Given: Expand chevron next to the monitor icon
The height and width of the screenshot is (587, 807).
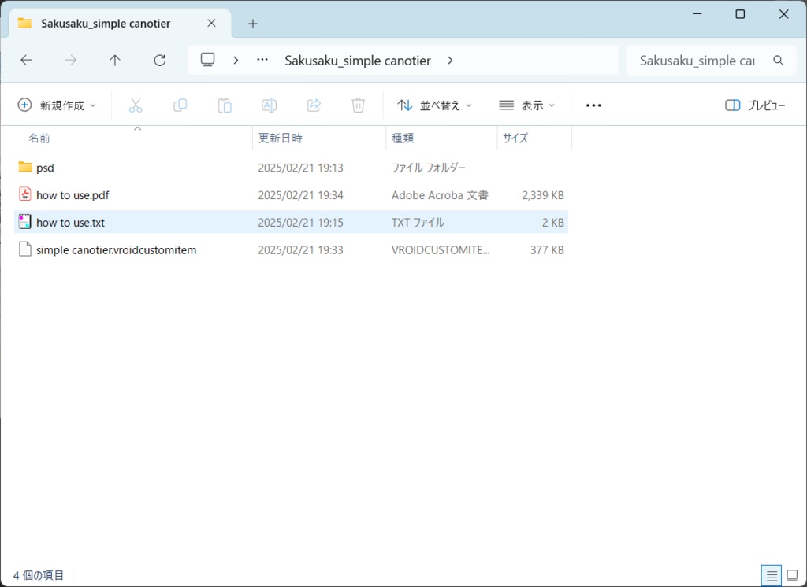Looking at the screenshot, I should 236,60.
